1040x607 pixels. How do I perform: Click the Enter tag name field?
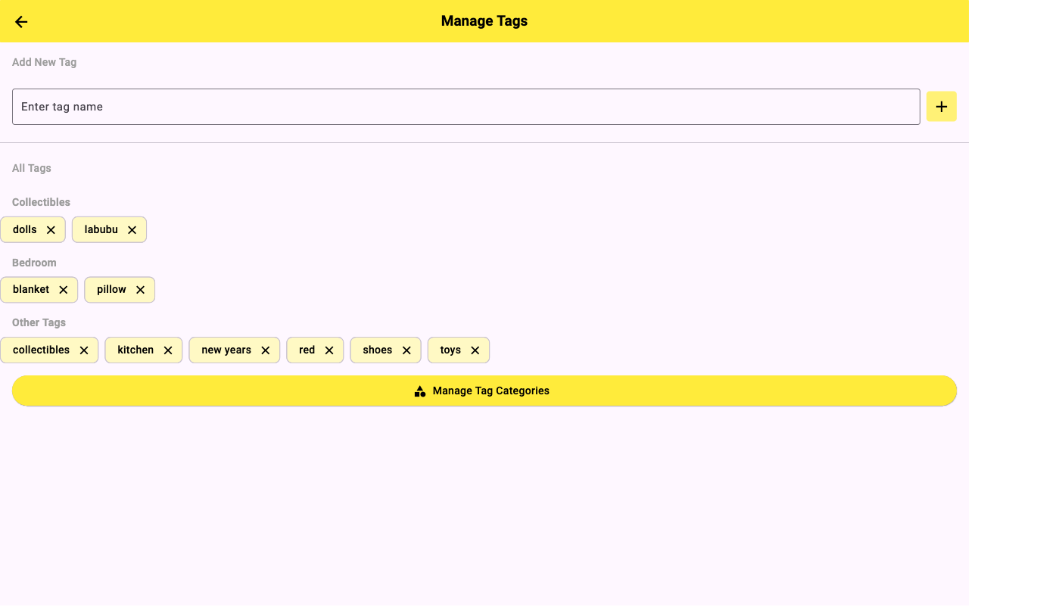click(x=303, y=106)
